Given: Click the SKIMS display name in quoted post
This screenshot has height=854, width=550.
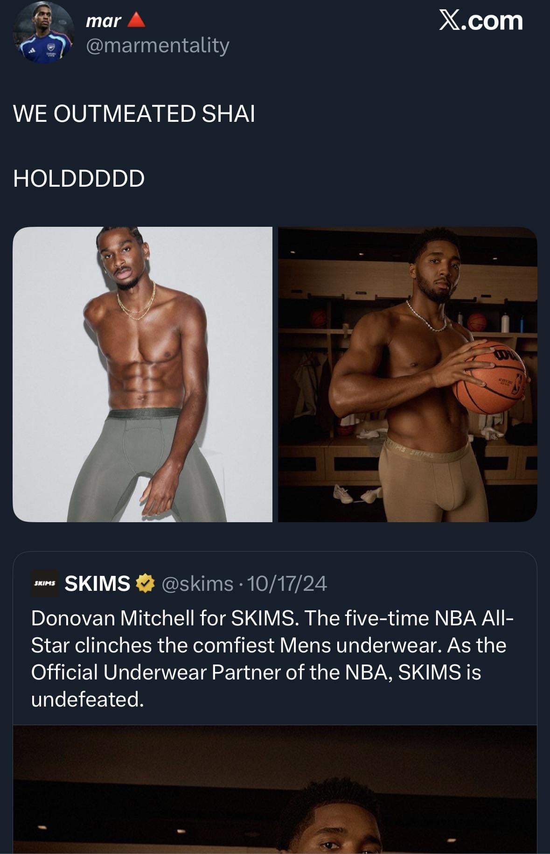Looking at the screenshot, I should point(97,583).
